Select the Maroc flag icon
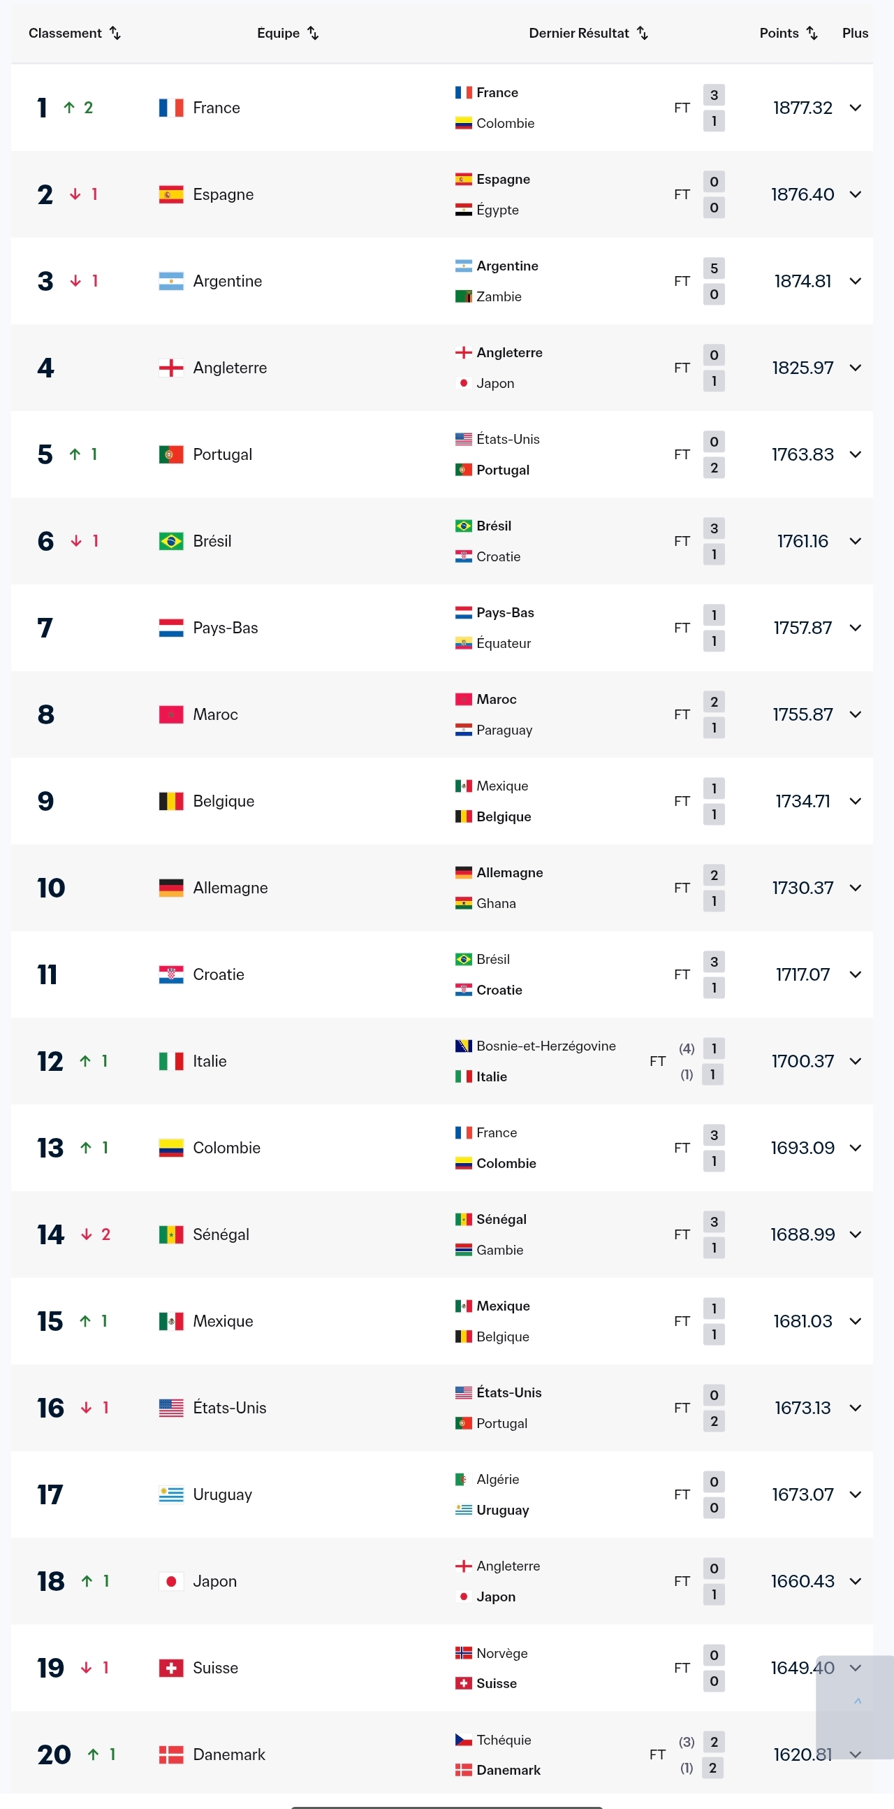 pyautogui.click(x=170, y=714)
